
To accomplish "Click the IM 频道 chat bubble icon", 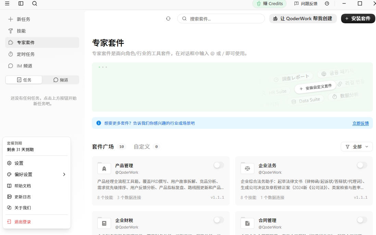I will click(11, 66).
